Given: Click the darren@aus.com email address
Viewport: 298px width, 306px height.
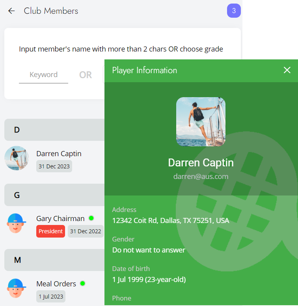Looking at the screenshot, I should [201, 176].
